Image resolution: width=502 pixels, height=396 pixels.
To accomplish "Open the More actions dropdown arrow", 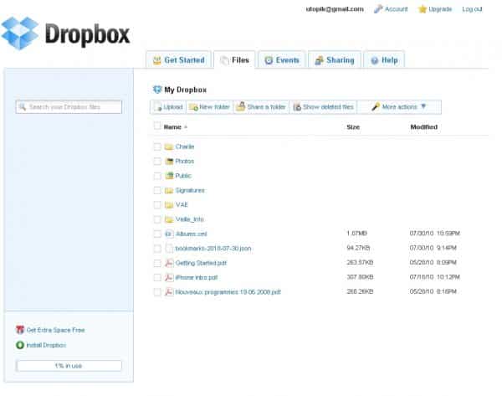I will tap(423, 106).
